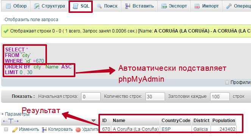Switch to the Структура tab
251x138 pixels.
pos(49,6)
